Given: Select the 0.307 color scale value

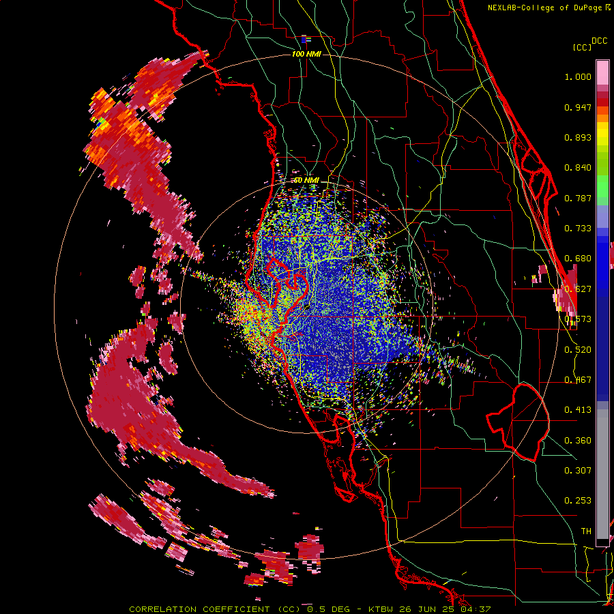Looking at the screenshot, I should 578,471.
